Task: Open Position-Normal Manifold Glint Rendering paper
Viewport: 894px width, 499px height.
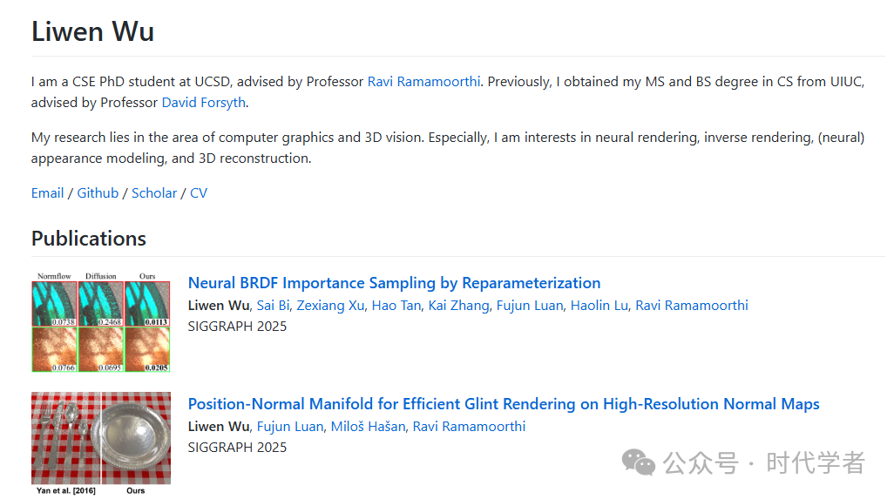Action: click(504, 404)
